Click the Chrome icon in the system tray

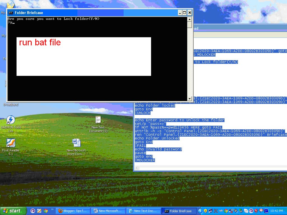click(226, 211)
